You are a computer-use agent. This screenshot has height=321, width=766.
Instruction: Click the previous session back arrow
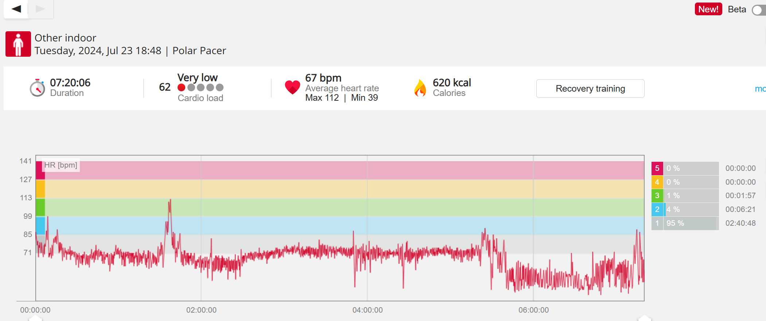pyautogui.click(x=16, y=9)
